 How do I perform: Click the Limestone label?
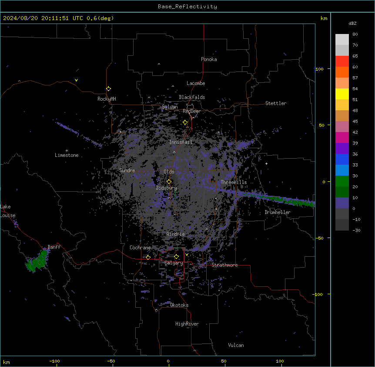tap(67, 155)
